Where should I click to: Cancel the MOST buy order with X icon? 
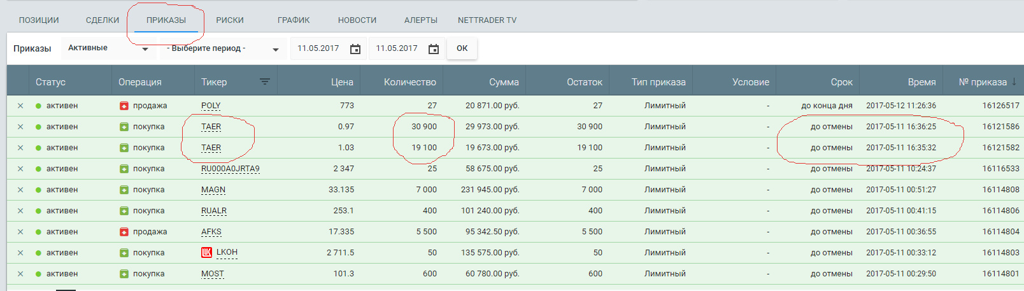pos(20,274)
